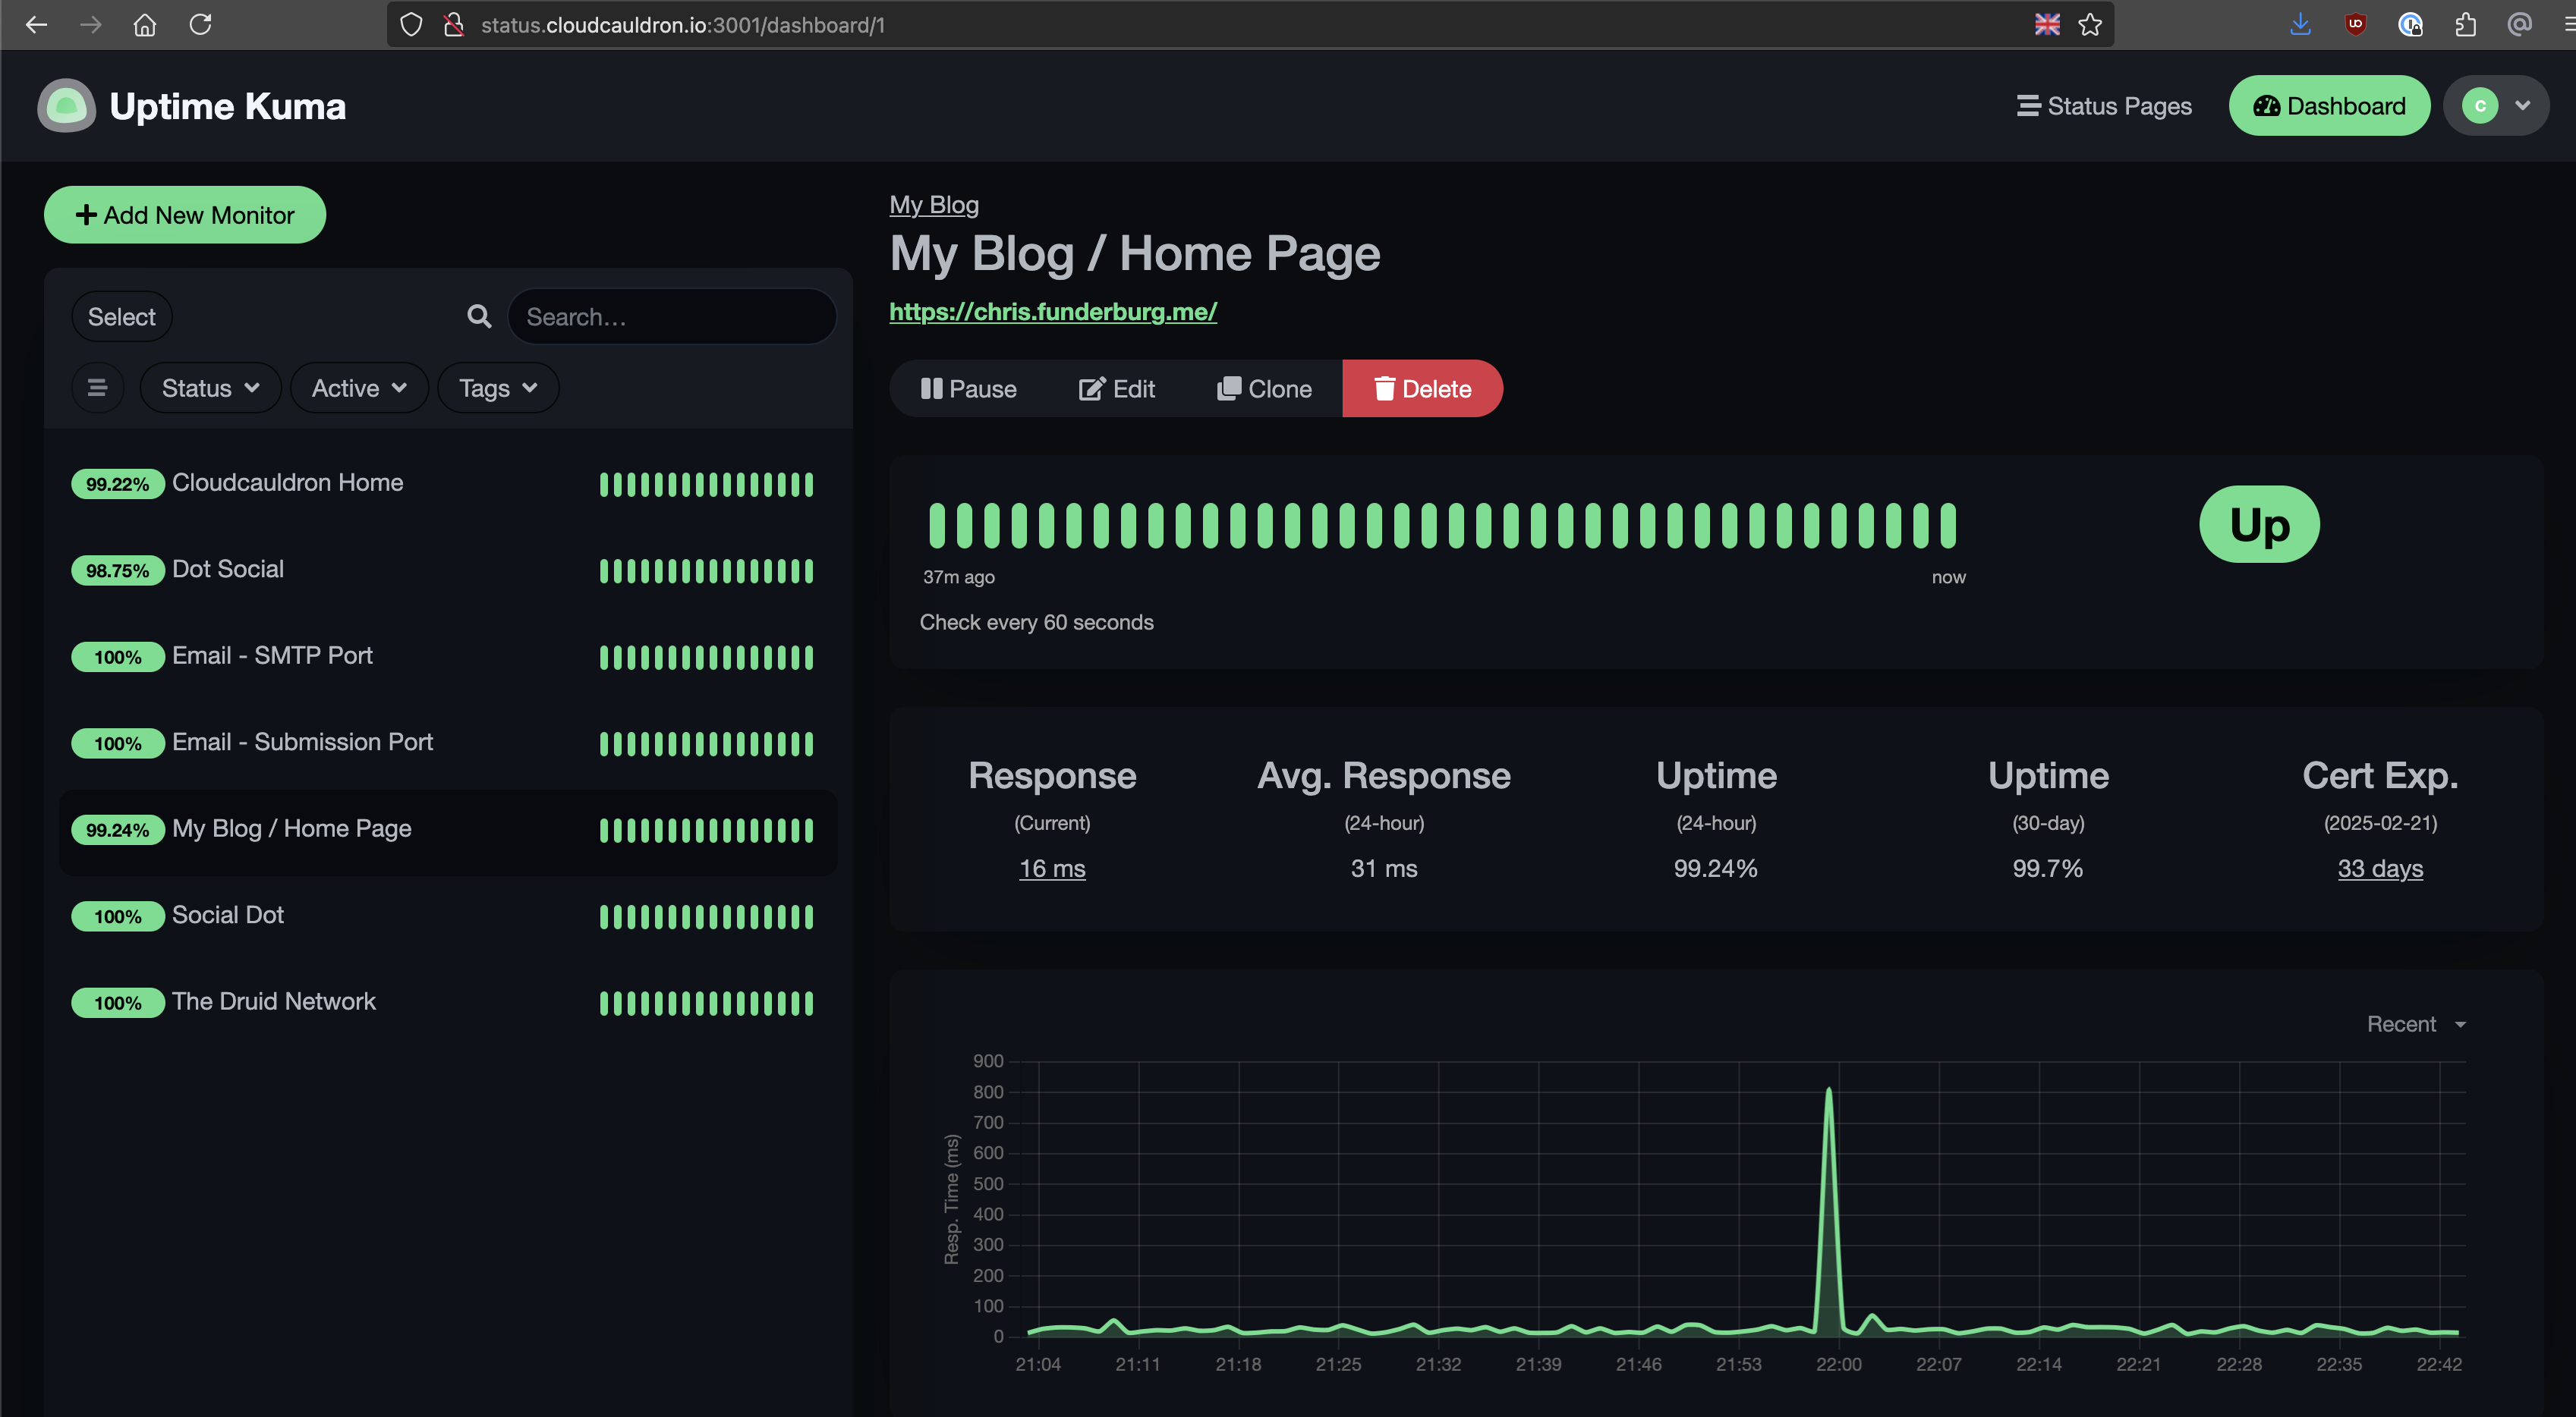Click the user avatar C icon
The height and width of the screenshot is (1417, 2576).
[2479, 106]
